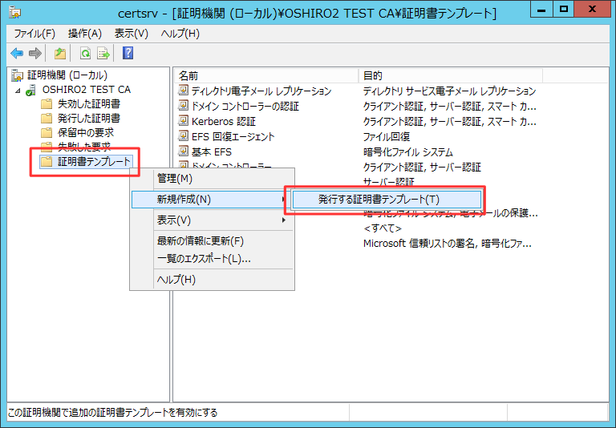616x428 pixels.
Task: Click the status bar text この証明機関で追加の証明書テンプレートを有効にする
Action: (113, 412)
